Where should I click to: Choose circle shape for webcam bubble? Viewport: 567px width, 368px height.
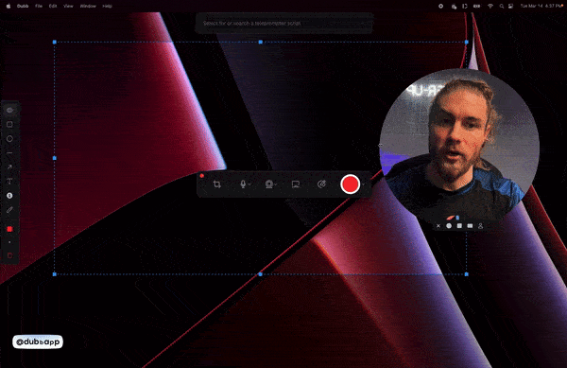[449, 226]
